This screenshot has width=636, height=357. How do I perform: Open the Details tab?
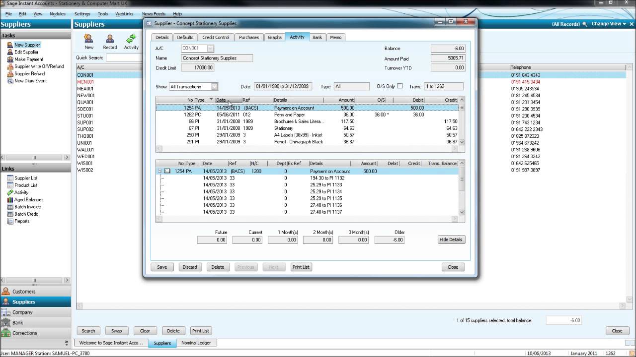162,37
